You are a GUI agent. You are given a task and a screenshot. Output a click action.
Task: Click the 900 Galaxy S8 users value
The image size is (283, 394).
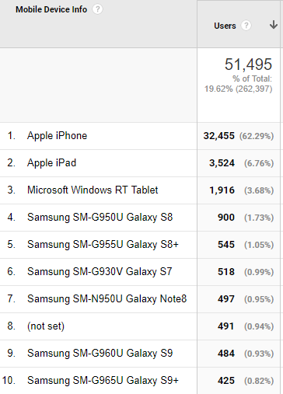click(x=226, y=218)
